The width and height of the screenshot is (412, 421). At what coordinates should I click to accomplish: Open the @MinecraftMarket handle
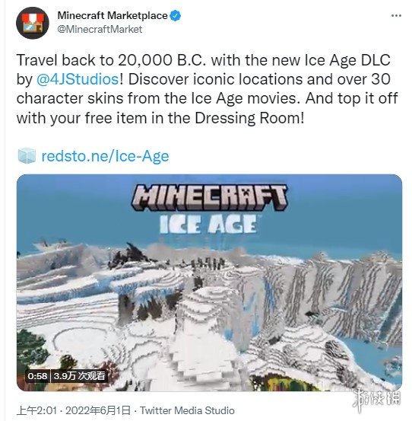pyautogui.click(x=100, y=29)
